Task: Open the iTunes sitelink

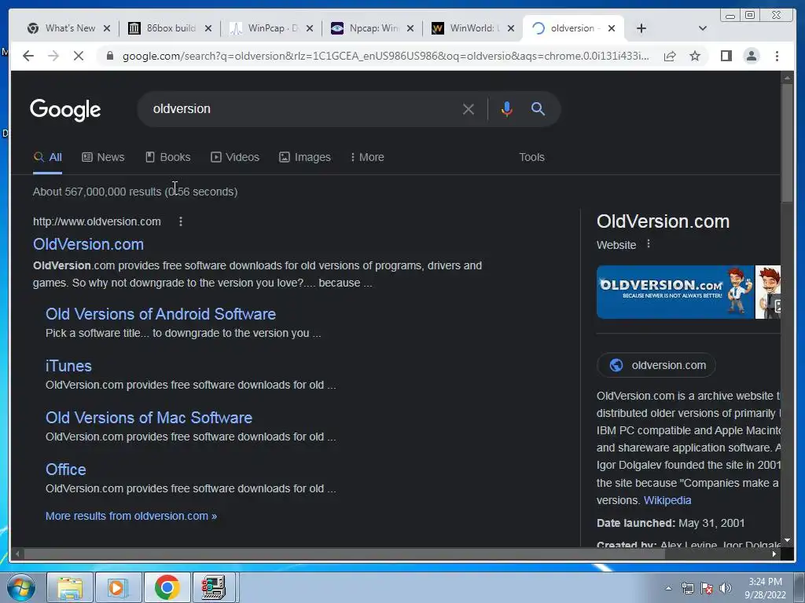Action: coord(68,366)
